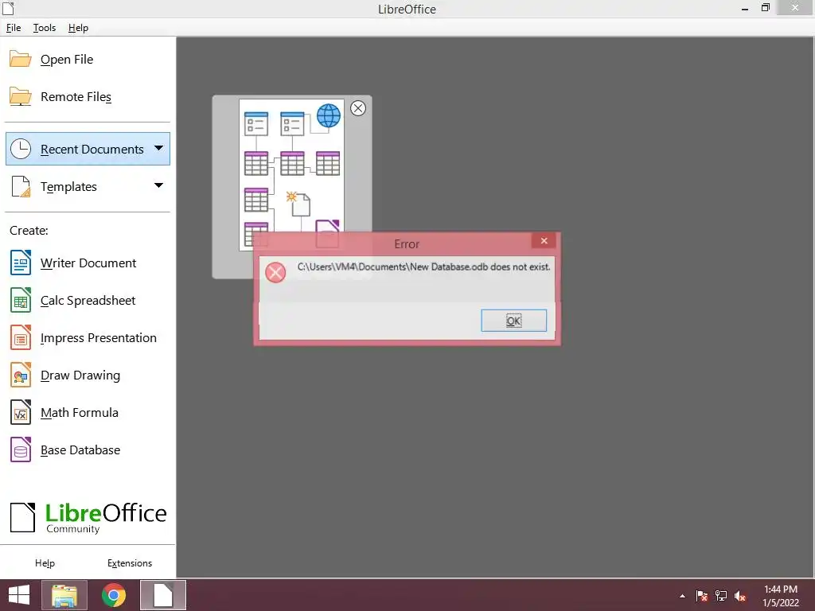
Task: Expand Templates dropdown arrow
Action: click(x=158, y=185)
